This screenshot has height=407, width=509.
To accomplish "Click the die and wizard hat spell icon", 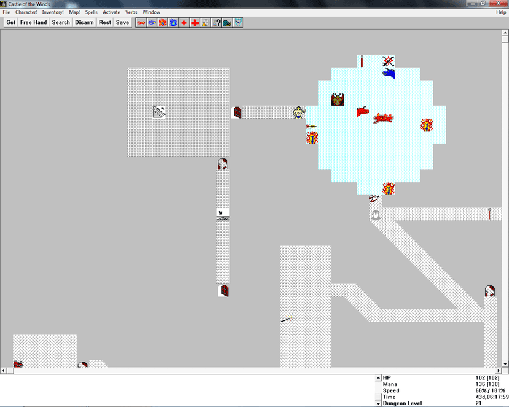I will (205, 23).
